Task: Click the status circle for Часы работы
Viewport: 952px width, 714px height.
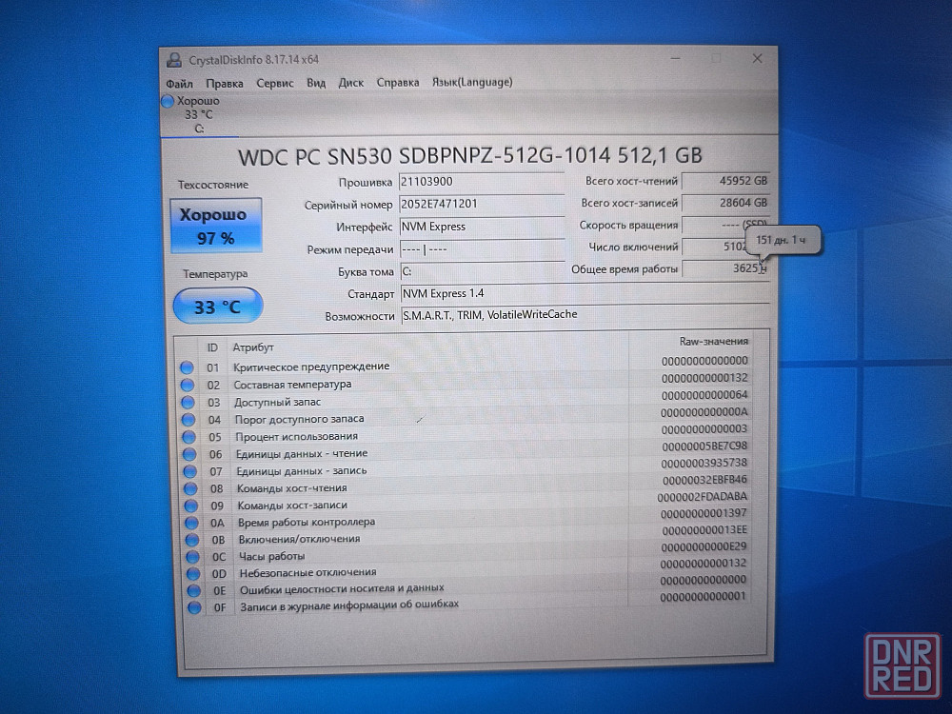Action: coord(193,557)
